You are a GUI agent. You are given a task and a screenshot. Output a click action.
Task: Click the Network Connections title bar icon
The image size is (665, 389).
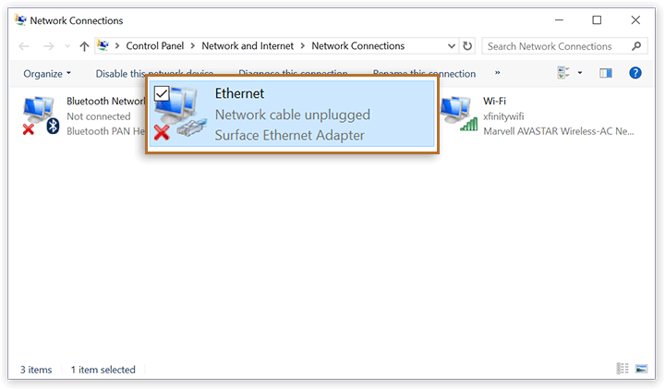pos(20,20)
